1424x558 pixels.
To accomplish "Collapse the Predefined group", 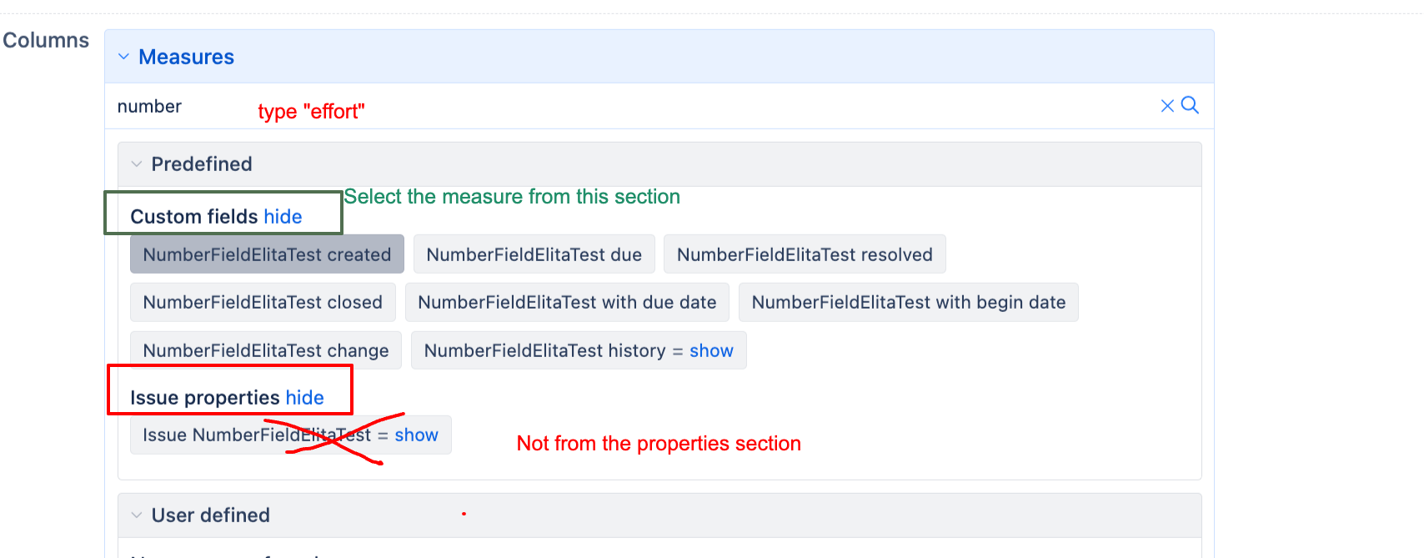I will 137,164.
